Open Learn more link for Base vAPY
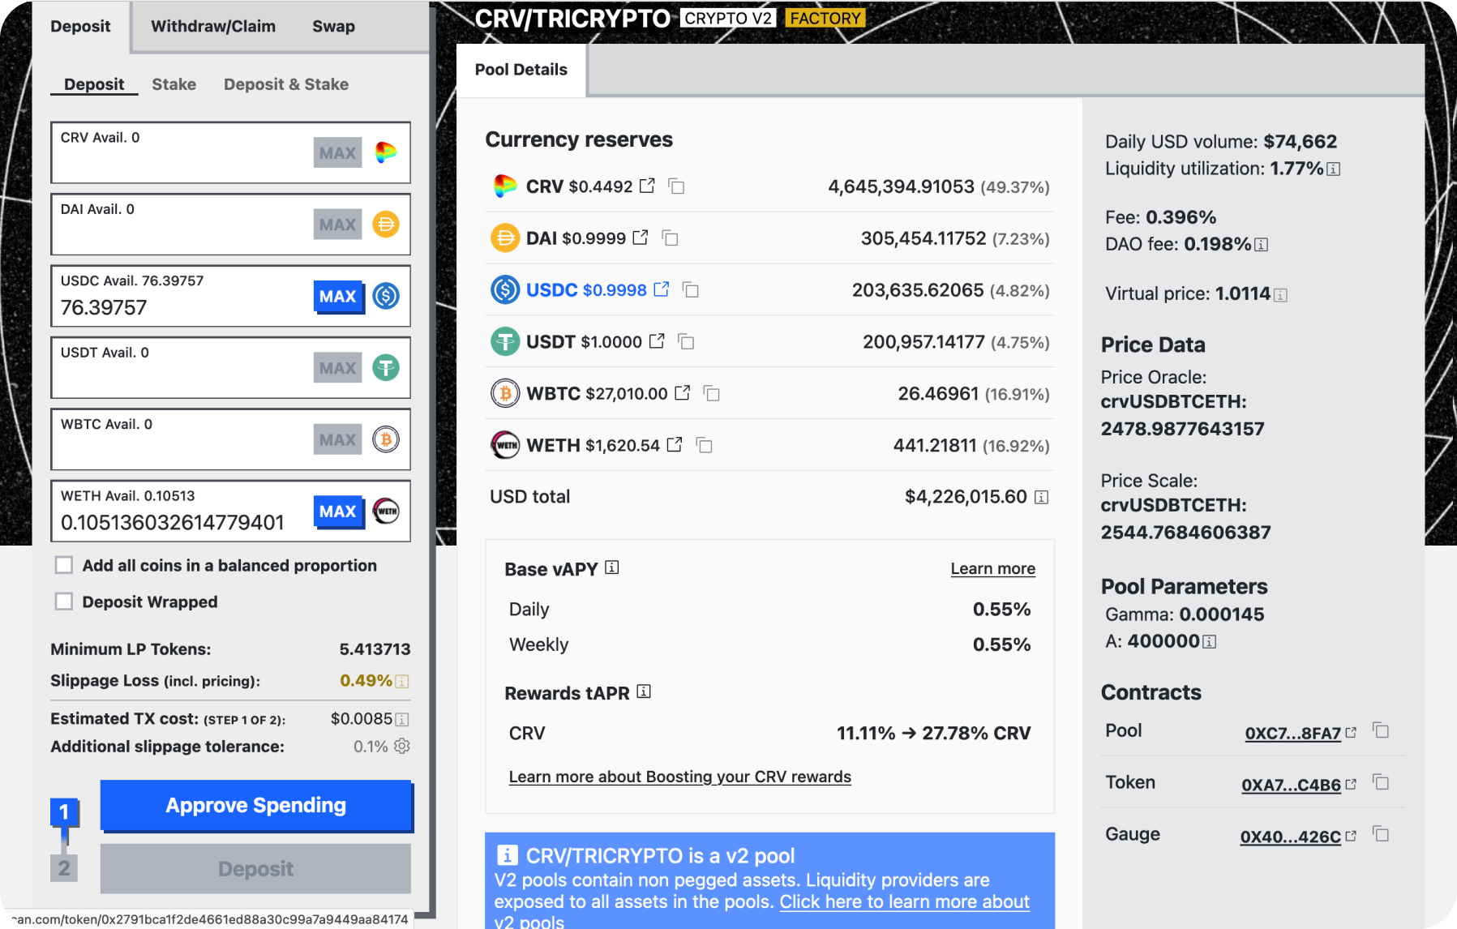Image resolution: width=1457 pixels, height=929 pixels. 992,568
